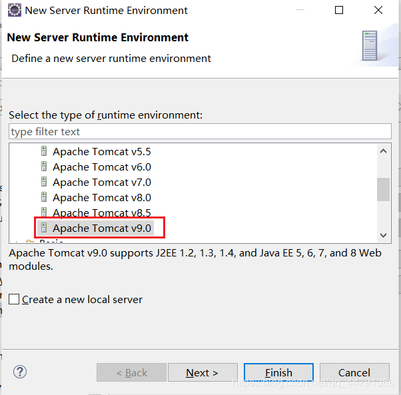
Task: Select Apache Tomcat v7.0 runtime entry
Action: pos(102,182)
